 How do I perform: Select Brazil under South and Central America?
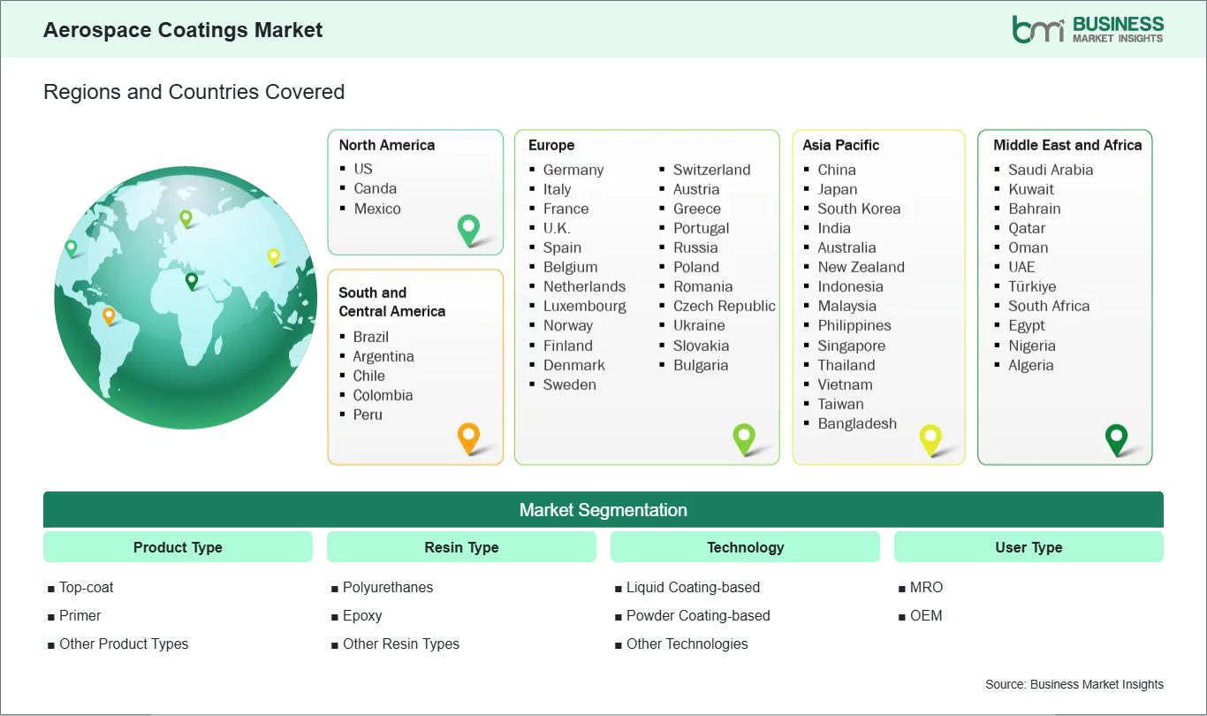click(x=370, y=337)
